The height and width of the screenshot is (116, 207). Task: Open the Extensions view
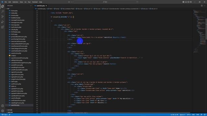pos(3,27)
